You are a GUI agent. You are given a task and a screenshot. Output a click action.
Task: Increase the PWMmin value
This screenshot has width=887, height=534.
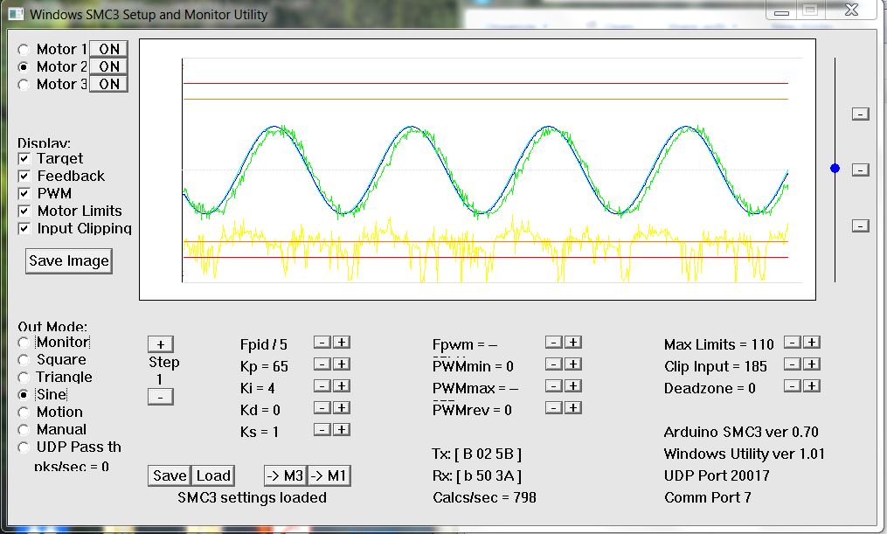[x=573, y=364]
